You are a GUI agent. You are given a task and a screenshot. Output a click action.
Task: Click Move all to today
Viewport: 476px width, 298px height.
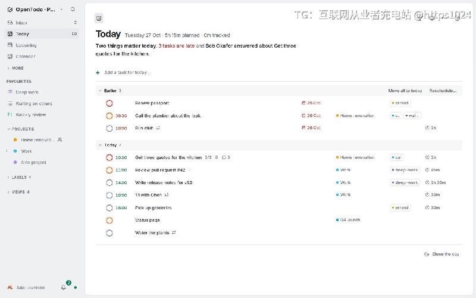(405, 91)
